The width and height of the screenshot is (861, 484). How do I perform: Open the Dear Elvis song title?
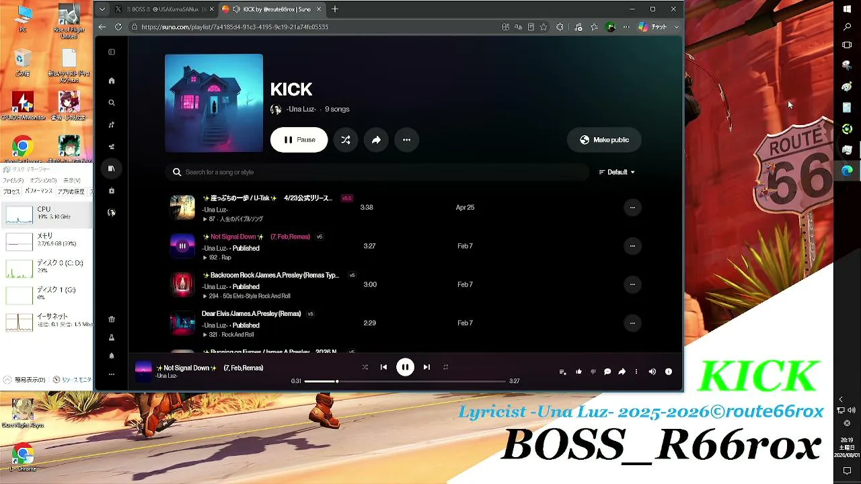(251, 314)
